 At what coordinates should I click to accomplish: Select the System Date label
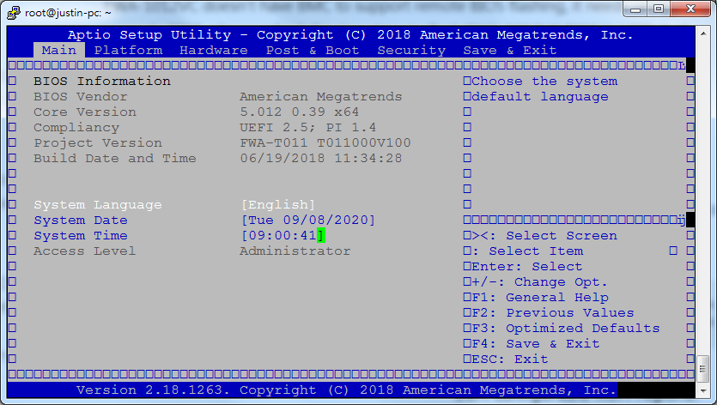(80, 221)
